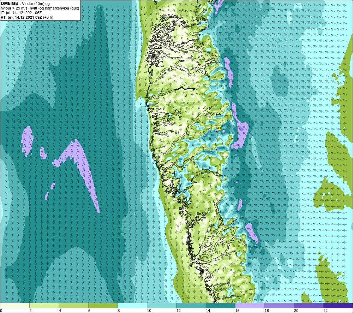Click the "Vindur (10m) og" label
Image resolution: width=353 pixels, height=313 pixels.
pos(36,4)
